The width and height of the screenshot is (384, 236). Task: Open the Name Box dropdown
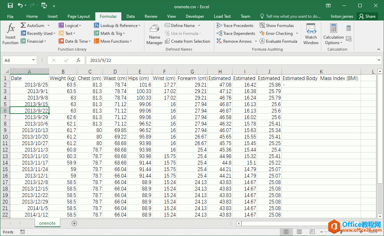click(x=33, y=60)
